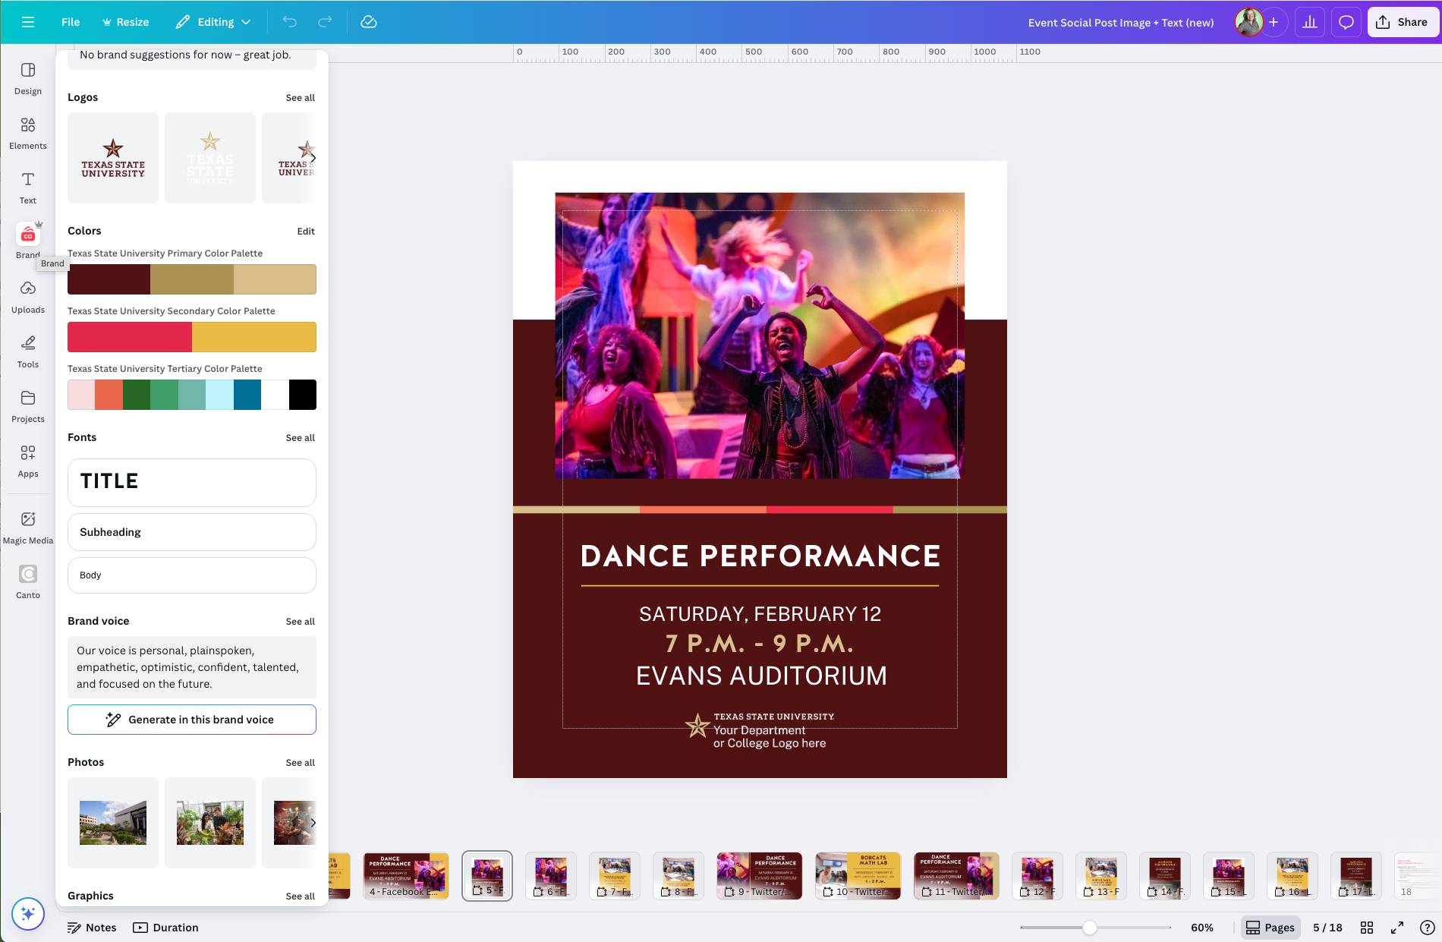The height and width of the screenshot is (942, 1442).
Task: Click Generate in this brand voice
Action: pyautogui.click(x=191, y=719)
